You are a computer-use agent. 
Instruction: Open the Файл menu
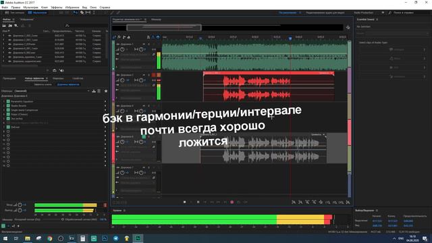coord(5,7)
